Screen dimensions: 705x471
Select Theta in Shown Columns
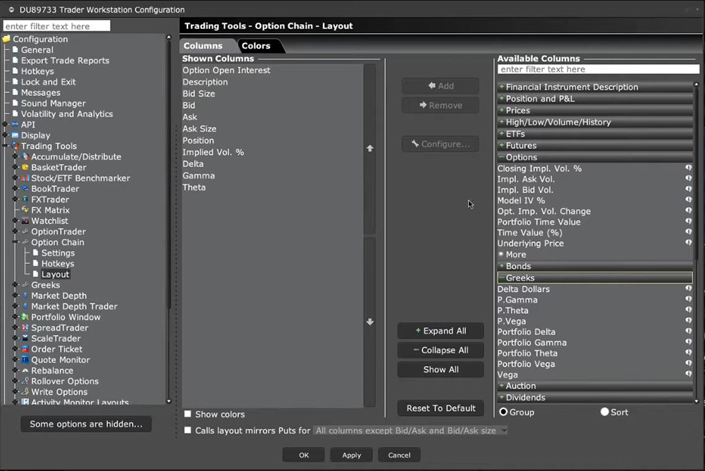(194, 187)
